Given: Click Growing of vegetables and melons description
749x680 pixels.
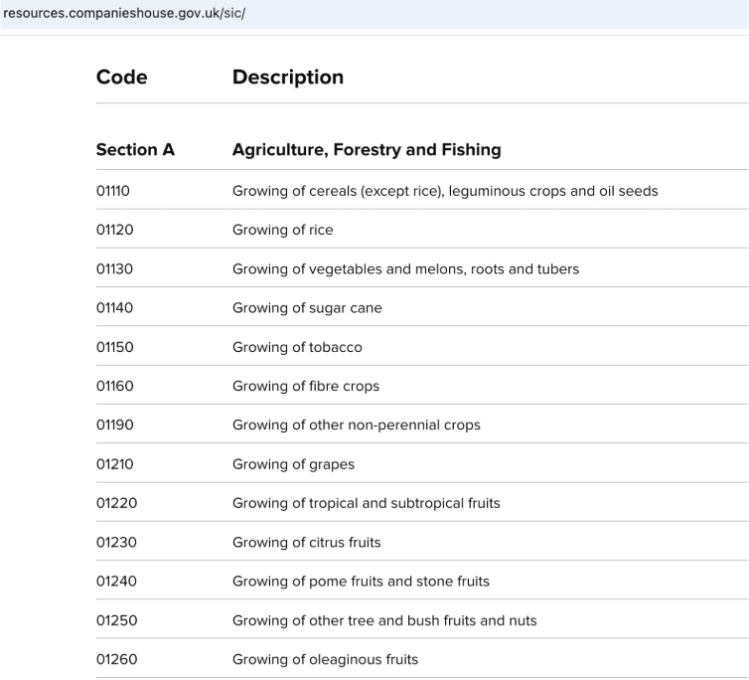Looking at the screenshot, I should click(405, 268).
